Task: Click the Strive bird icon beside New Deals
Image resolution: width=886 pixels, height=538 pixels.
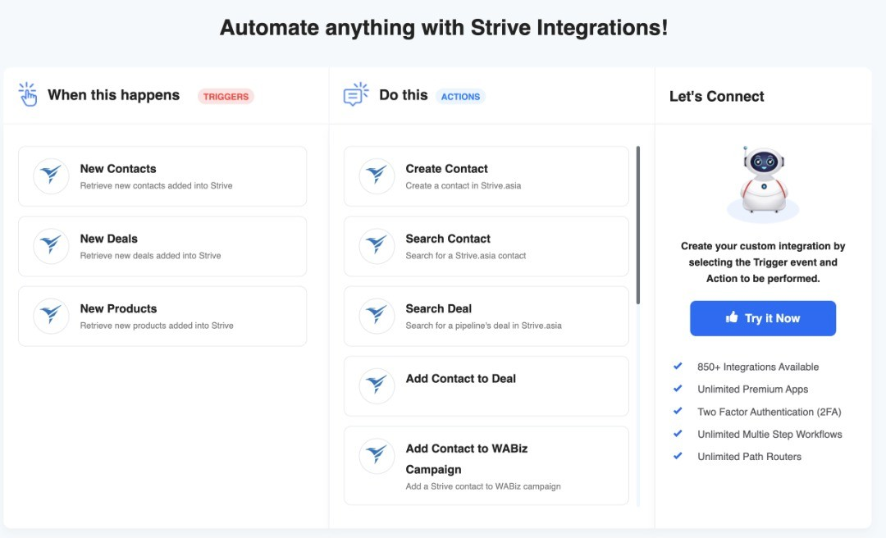Action: (x=51, y=246)
